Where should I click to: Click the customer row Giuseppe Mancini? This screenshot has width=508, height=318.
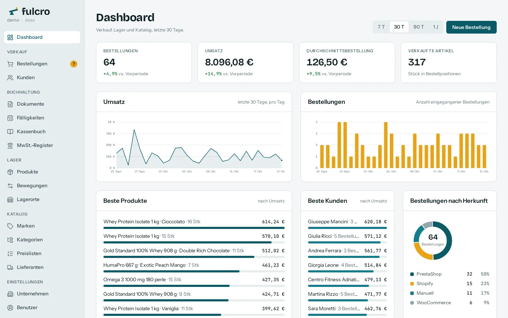pyautogui.click(x=347, y=224)
